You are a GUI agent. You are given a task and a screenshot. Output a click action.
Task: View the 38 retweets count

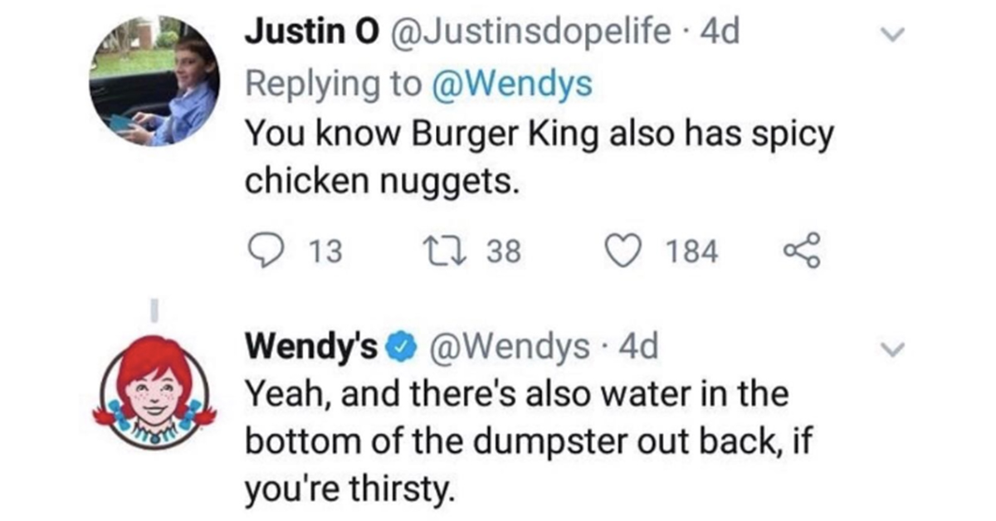click(x=503, y=251)
